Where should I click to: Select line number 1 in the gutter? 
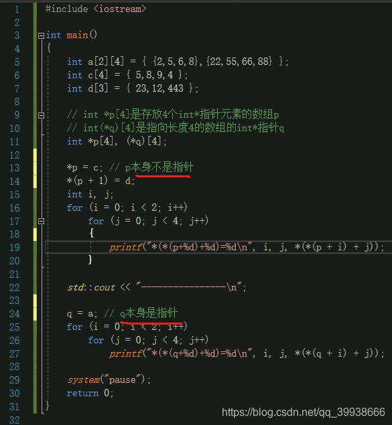coord(17,9)
